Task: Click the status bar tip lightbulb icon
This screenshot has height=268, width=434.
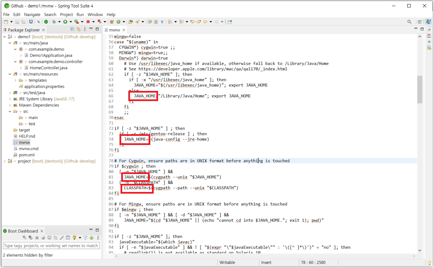Action: (x=430, y=263)
